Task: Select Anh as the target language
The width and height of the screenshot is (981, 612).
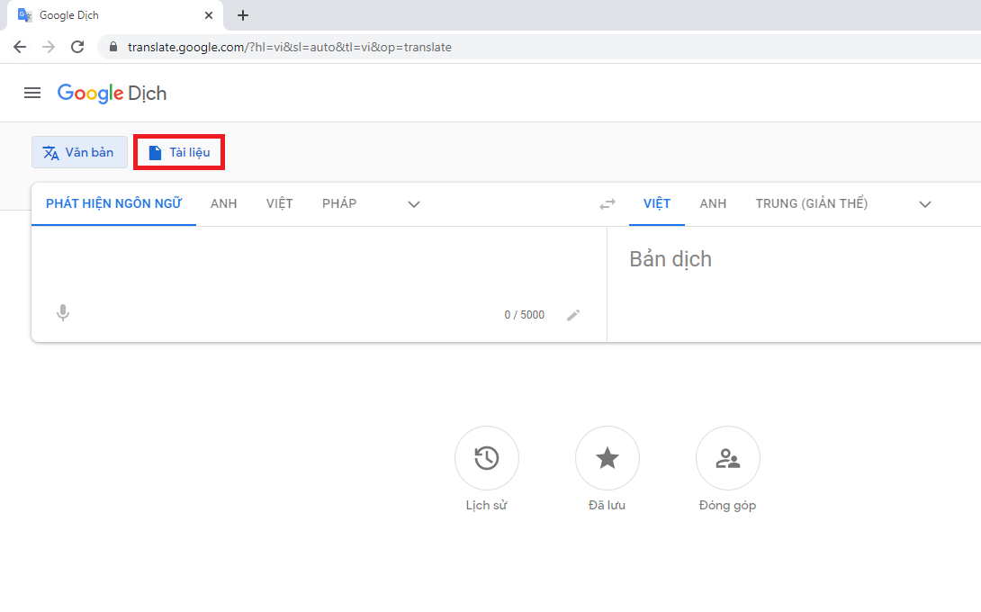Action: tap(713, 203)
